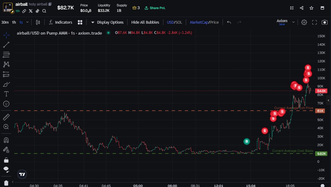The image size is (331, 187).
Task: Select the 1s timeframe
Action: 21,22
